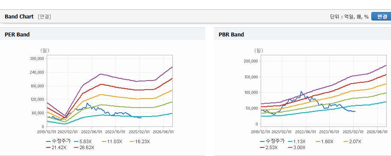The image size is (391, 156).
Task: Click the 180,000 axis label in PER chart
Action: (37, 86)
